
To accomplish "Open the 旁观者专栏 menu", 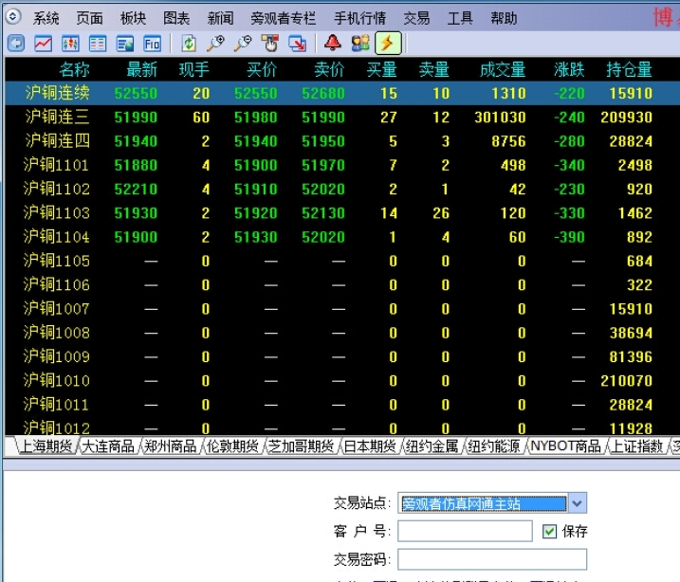I will tap(284, 18).
